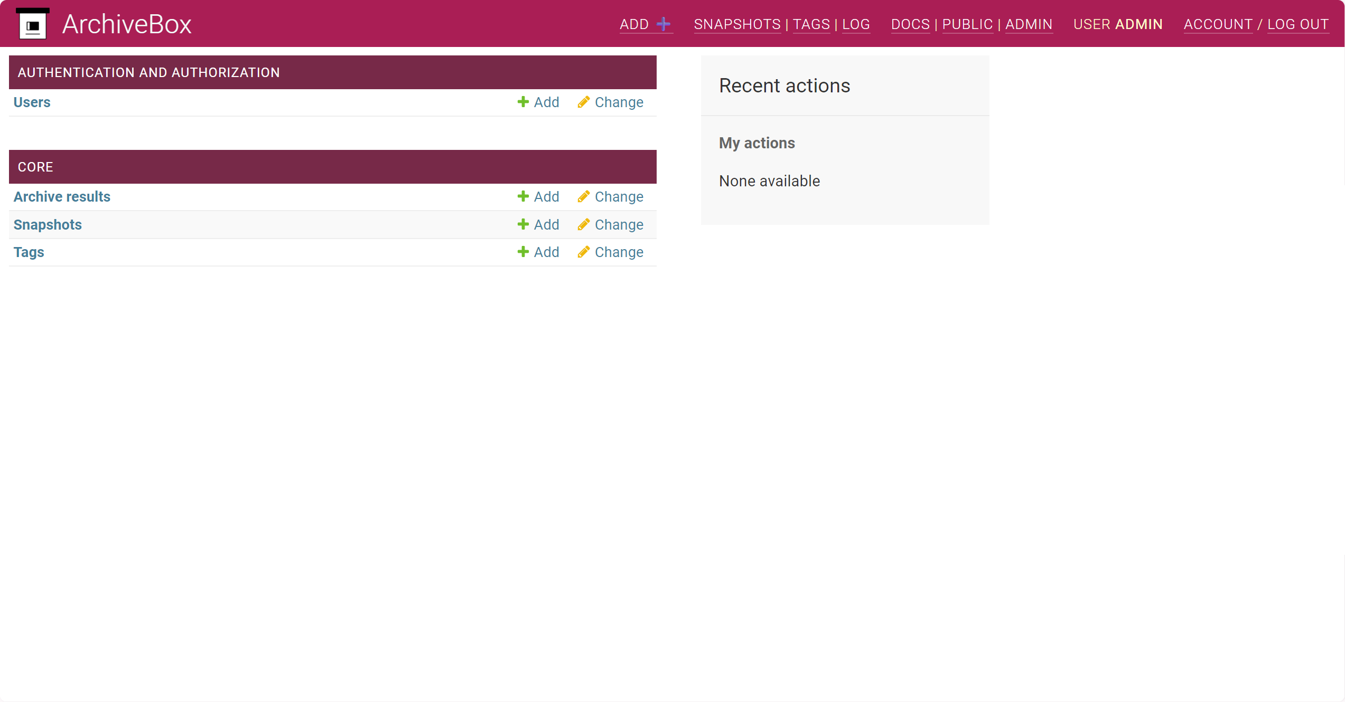
Task: Click the Recent actions heading
Action: (x=784, y=86)
